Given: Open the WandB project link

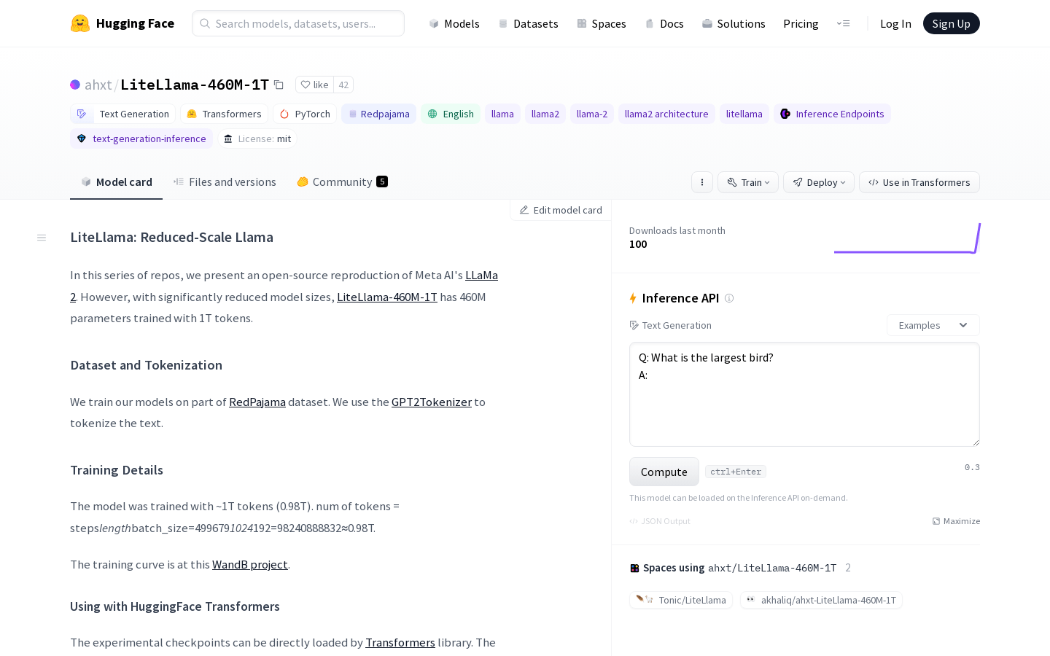Looking at the screenshot, I should [x=250, y=564].
